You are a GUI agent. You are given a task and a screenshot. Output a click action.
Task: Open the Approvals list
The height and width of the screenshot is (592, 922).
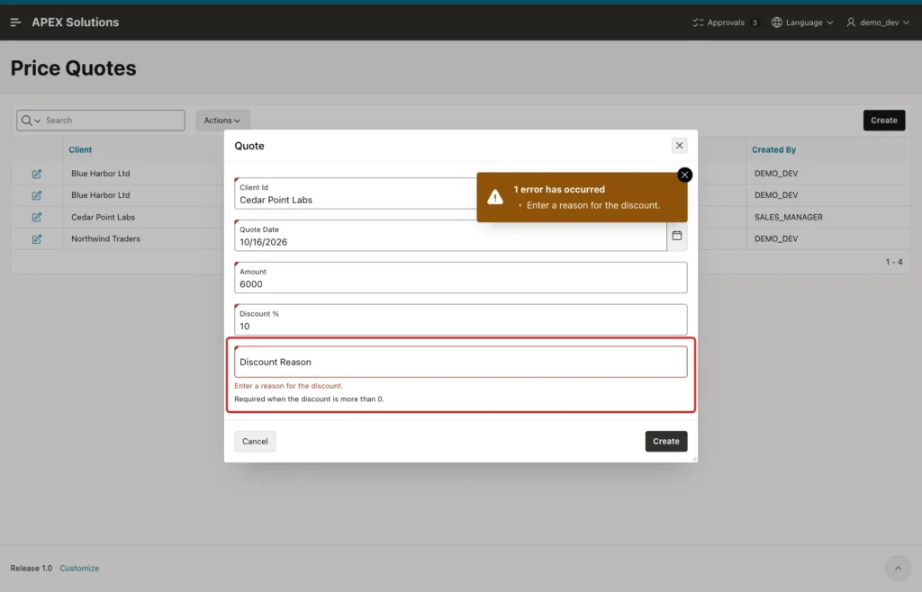coord(726,22)
